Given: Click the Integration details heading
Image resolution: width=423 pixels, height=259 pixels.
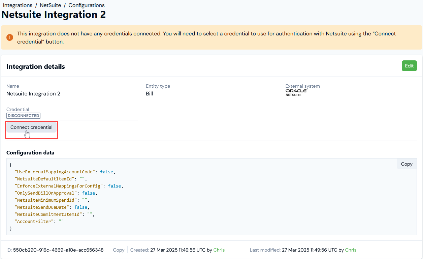Looking at the screenshot, I should pyautogui.click(x=35, y=66).
